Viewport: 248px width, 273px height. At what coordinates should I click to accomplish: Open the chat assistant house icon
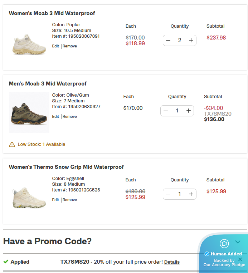[224, 244]
